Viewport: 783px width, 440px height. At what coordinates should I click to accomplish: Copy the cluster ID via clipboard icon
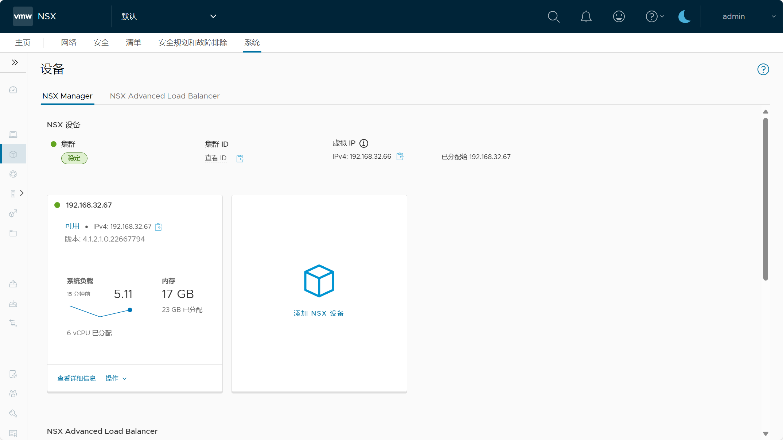click(x=240, y=158)
